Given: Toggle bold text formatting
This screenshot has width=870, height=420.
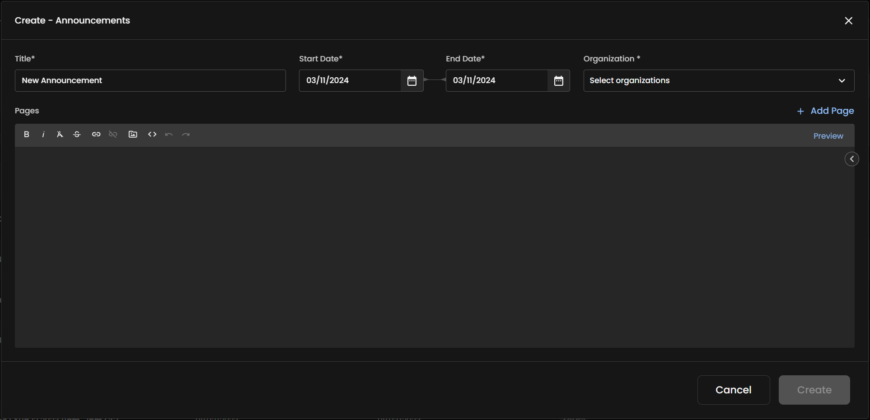Looking at the screenshot, I should point(27,134).
